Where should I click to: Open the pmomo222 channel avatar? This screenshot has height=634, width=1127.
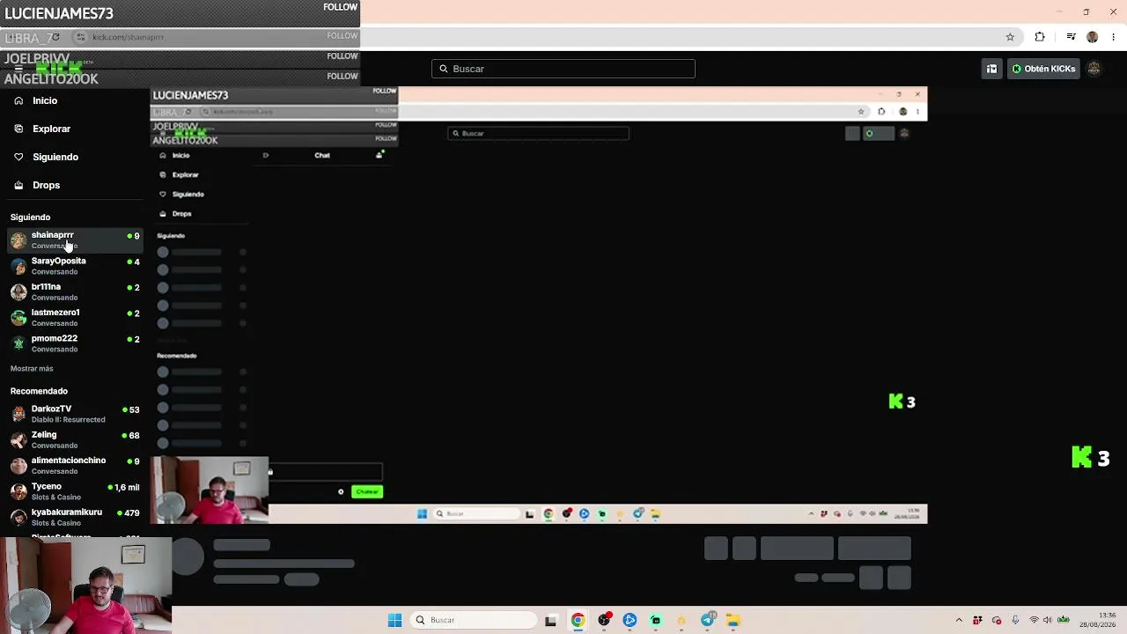[x=18, y=343]
